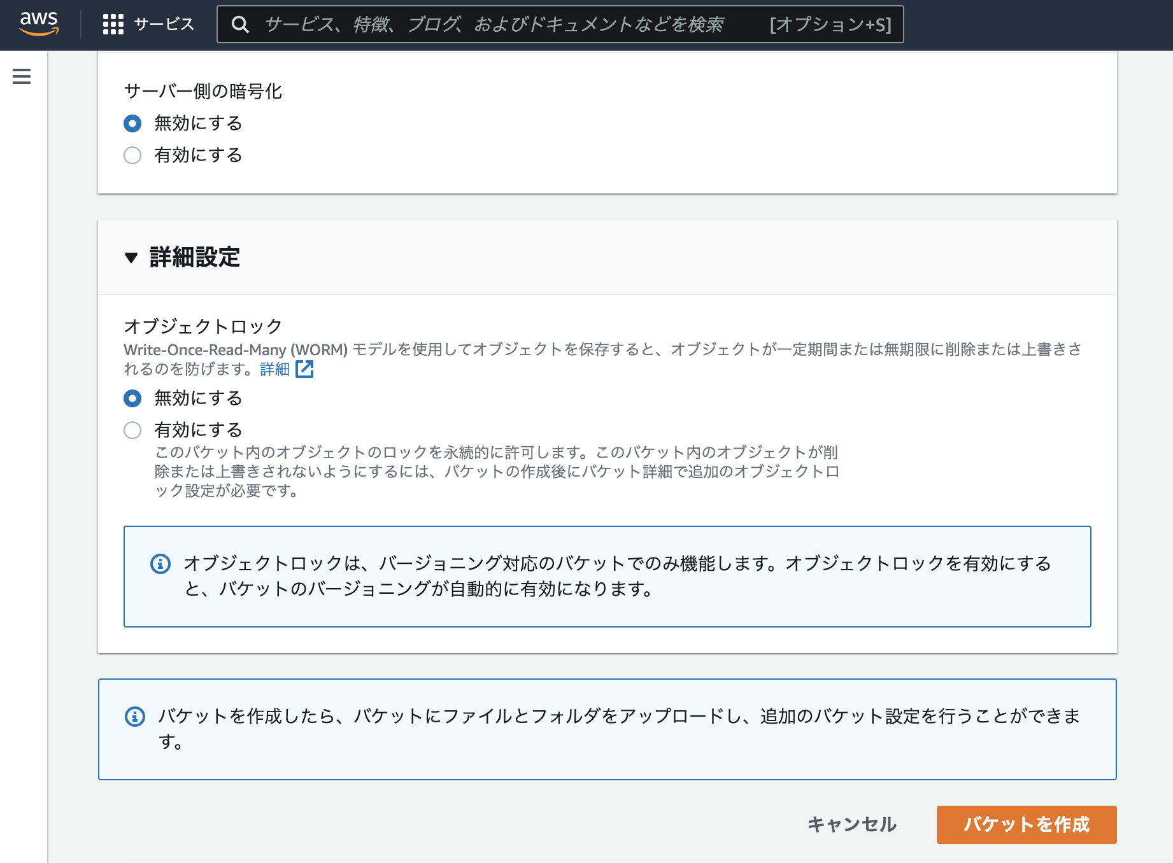Open the サービス menu
Viewport: 1173px width, 863px height.
click(162, 24)
